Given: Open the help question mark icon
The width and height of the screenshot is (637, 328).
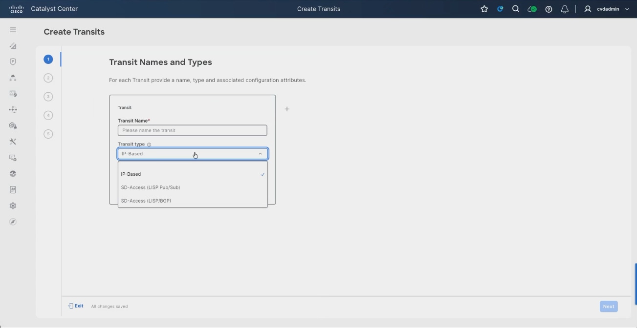Looking at the screenshot, I should pos(549,9).
